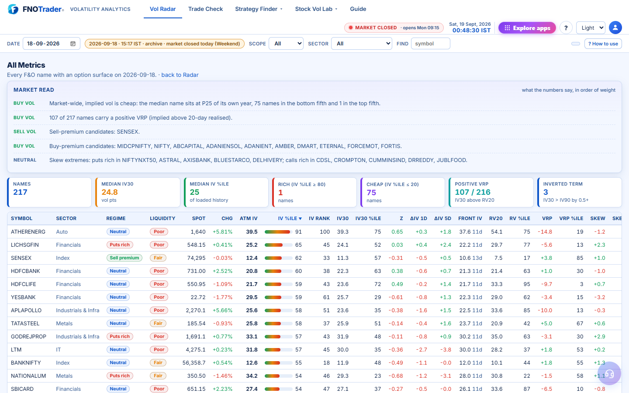
Task: Select the Inverted Term card
Action: point(579,192)
